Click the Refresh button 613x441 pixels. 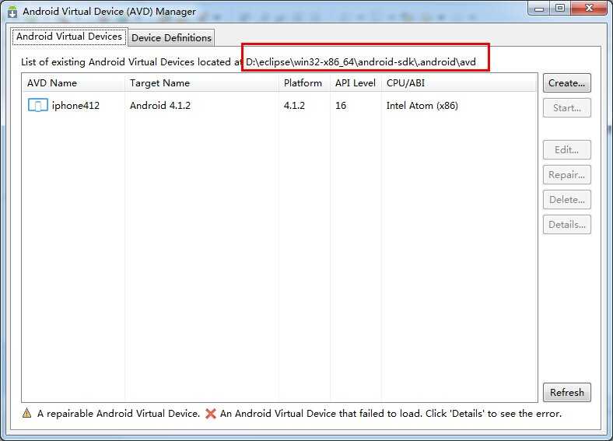566,392
